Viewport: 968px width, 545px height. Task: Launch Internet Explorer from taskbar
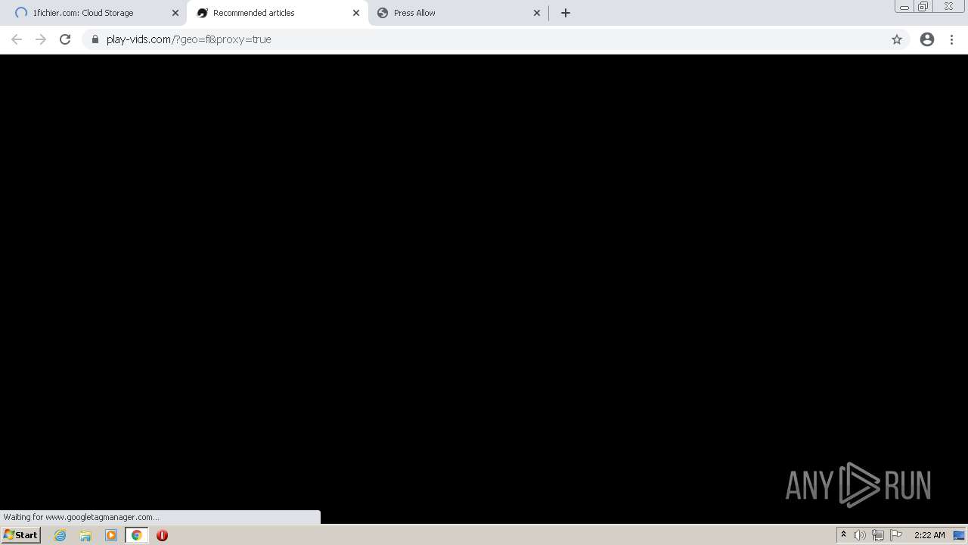(60, 535)
